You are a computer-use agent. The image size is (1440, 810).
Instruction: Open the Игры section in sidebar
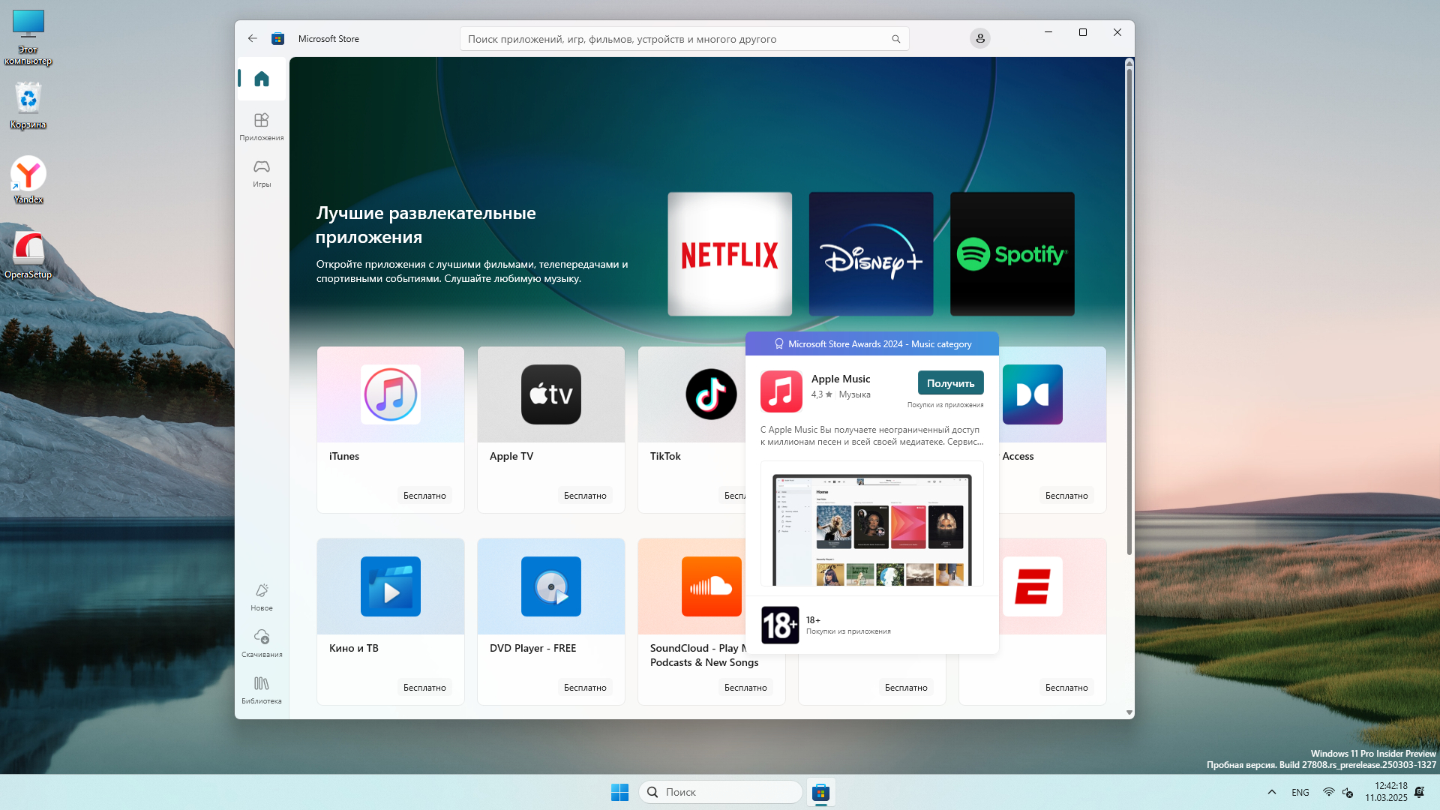(x=261, y=172)
